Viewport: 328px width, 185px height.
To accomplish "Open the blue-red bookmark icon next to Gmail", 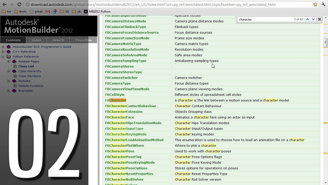I will (55, 12).
